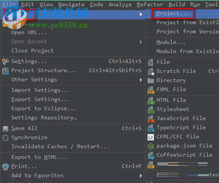The height and width of the screenshot is (183, 219).
Task: Click JavaScript File label text
Action: click(181, 118)
